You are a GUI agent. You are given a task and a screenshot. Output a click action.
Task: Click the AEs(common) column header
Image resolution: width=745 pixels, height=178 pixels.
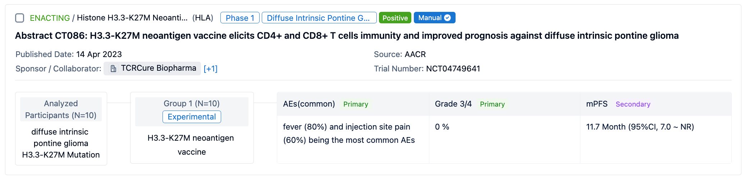click(x=309, y=104)
